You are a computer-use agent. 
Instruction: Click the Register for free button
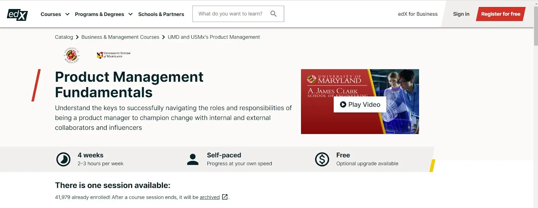(500, 14)
